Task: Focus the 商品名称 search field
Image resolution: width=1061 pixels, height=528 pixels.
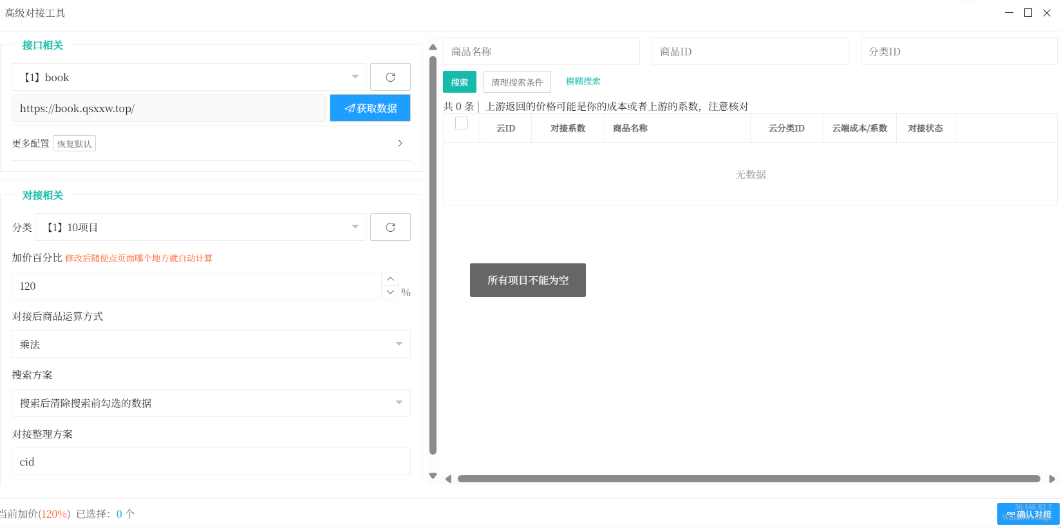Action: (541, 52)
